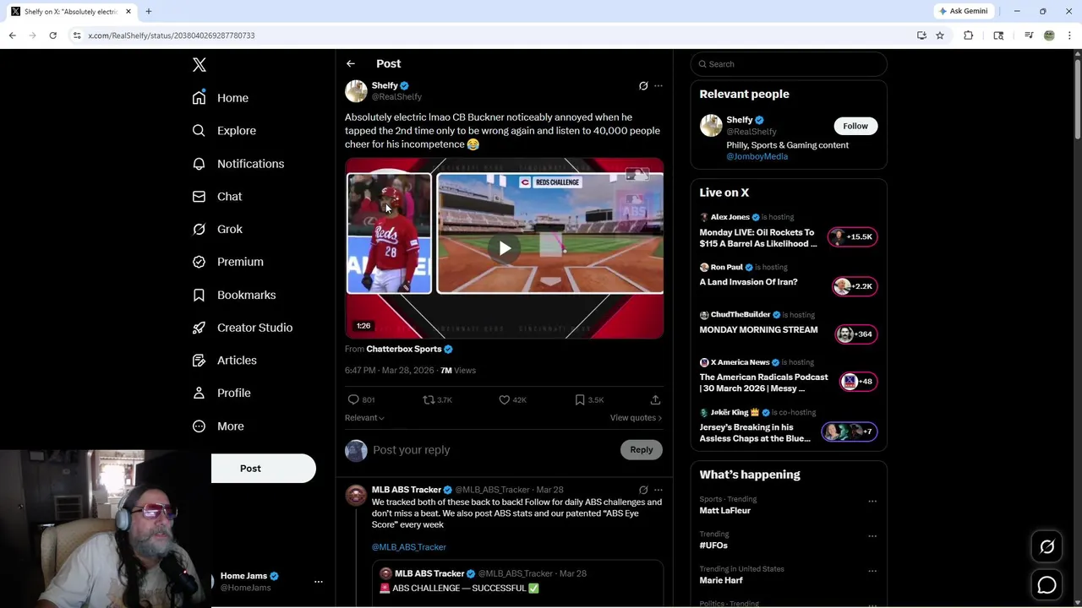Open the Relevant replies sort dropdown

point(364,418)
